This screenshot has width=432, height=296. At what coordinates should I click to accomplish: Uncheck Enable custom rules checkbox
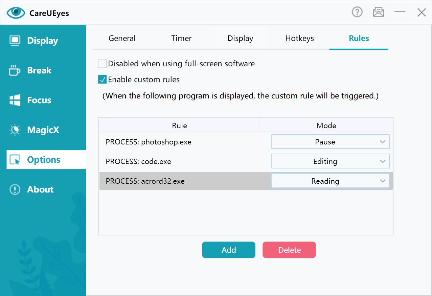(x=102, y=80)
